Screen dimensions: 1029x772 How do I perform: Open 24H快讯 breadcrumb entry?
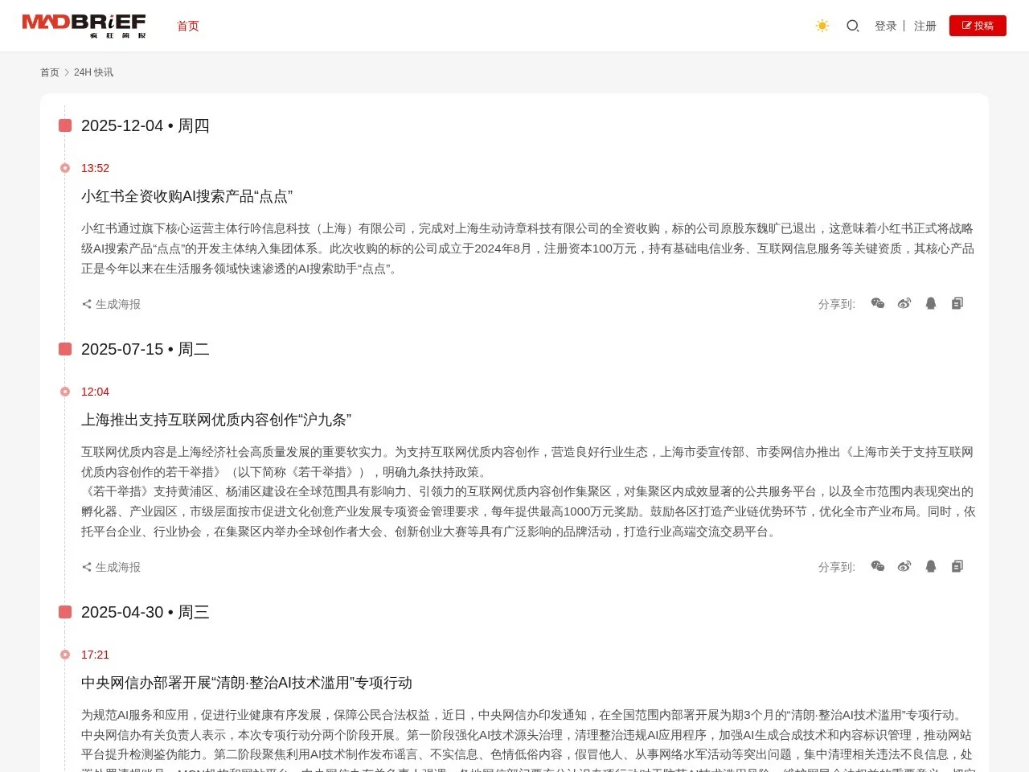pyautogui.click(x=94, y=72)
